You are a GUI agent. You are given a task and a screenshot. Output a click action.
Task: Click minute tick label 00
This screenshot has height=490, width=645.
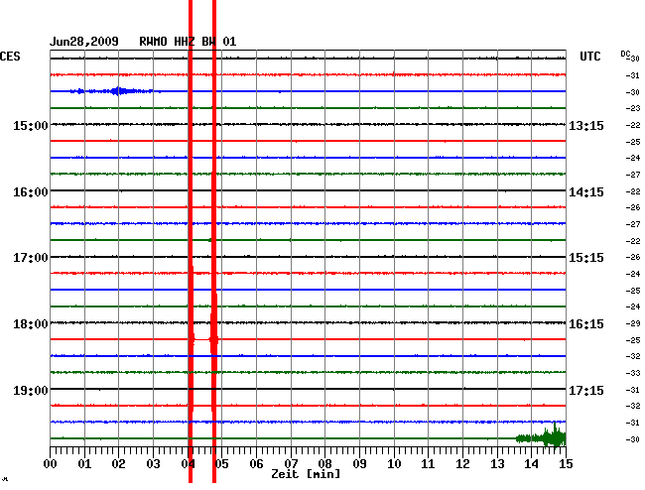51,464
